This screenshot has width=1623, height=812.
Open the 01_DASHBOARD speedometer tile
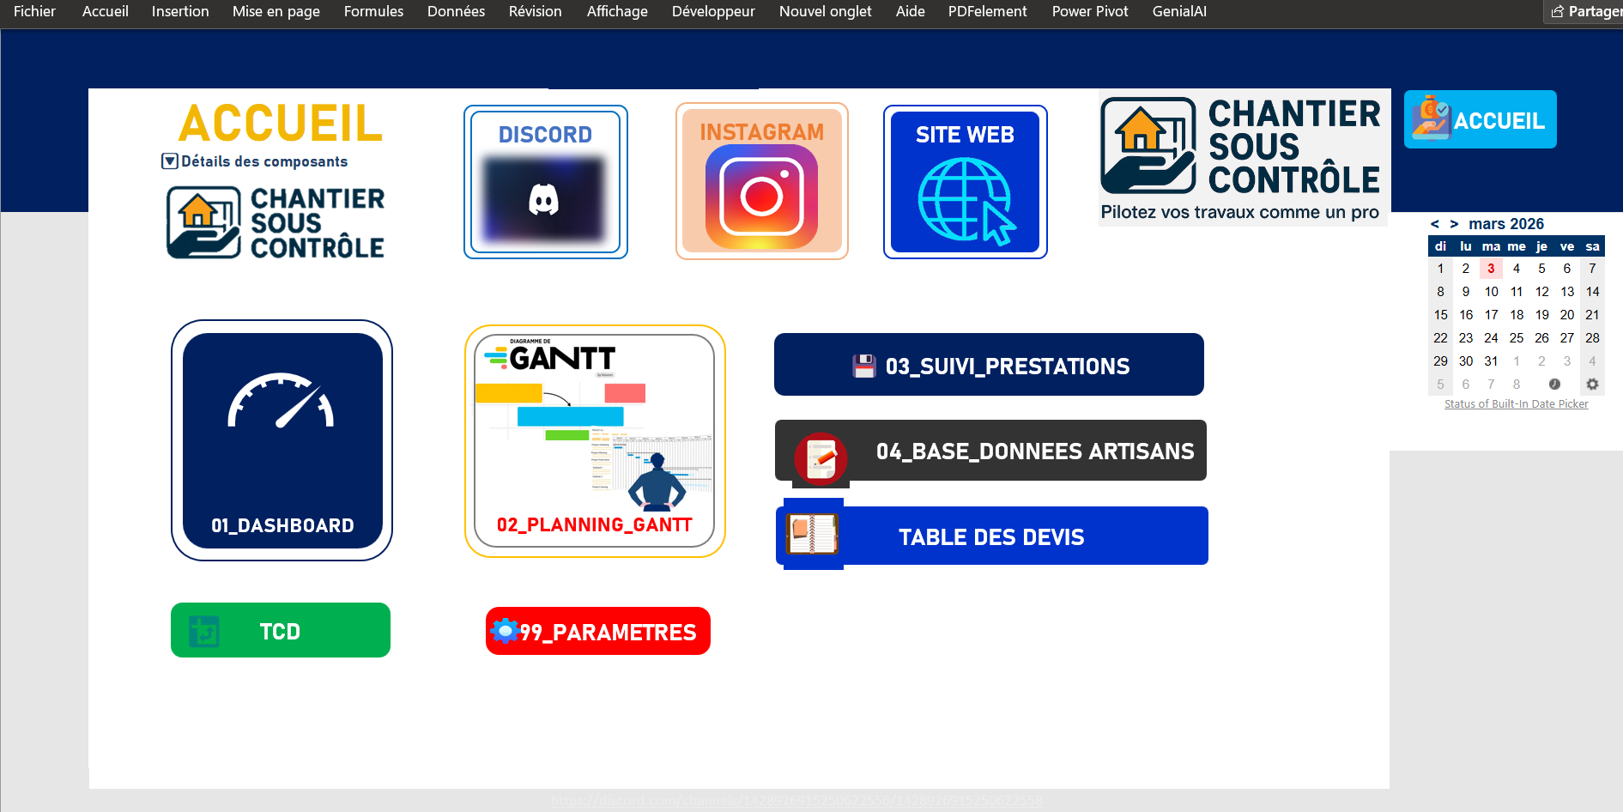[282, 440]
